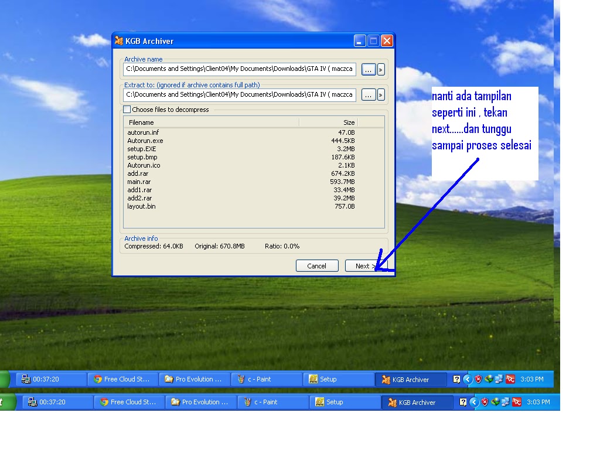Open the Extract to folder browse button

368,94
